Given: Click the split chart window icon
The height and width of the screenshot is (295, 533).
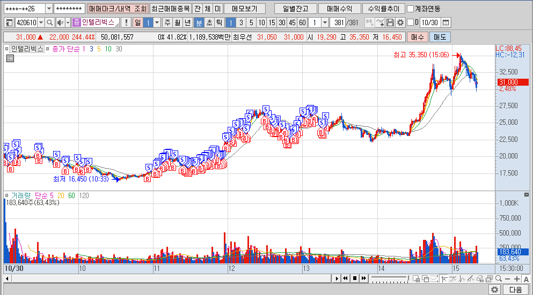Looking at the screenshot, I should click(416, 279).
